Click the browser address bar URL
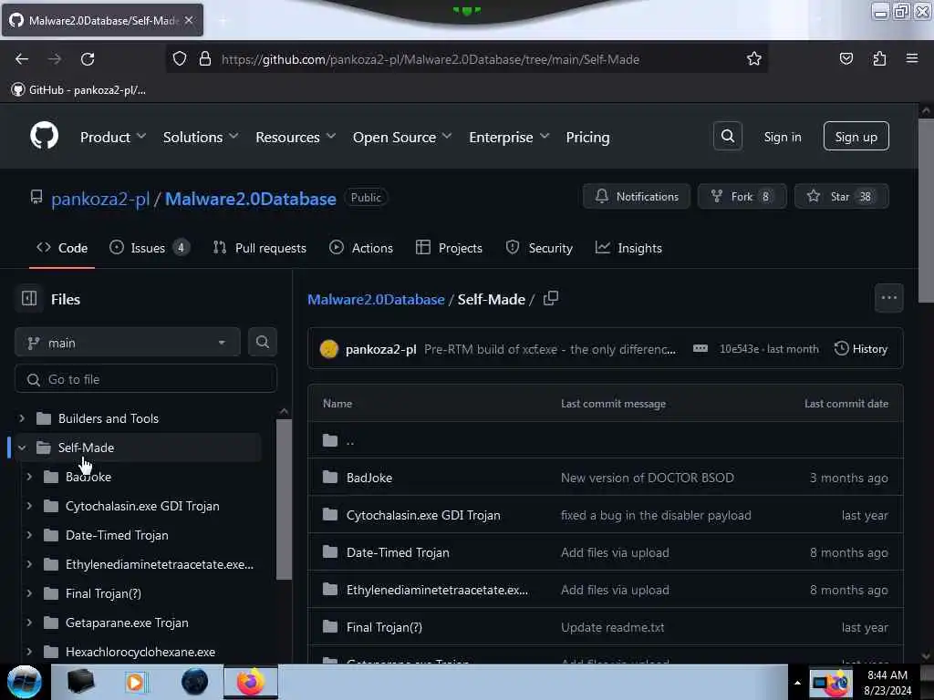This screenshot has height=700, width=934. tap(431, 59)
